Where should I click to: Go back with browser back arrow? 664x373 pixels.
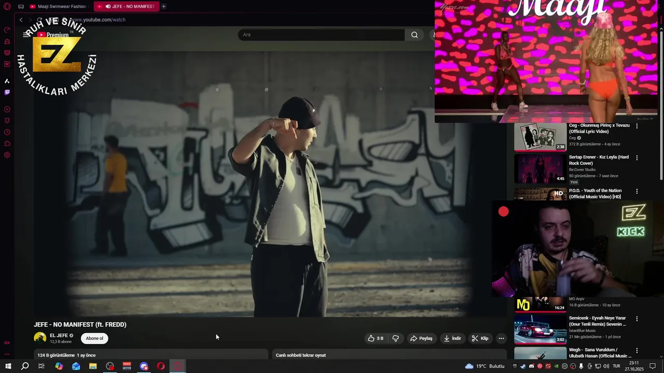[21, 20]
